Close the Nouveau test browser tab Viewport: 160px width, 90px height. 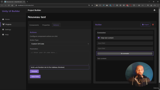tap(24, 2)
